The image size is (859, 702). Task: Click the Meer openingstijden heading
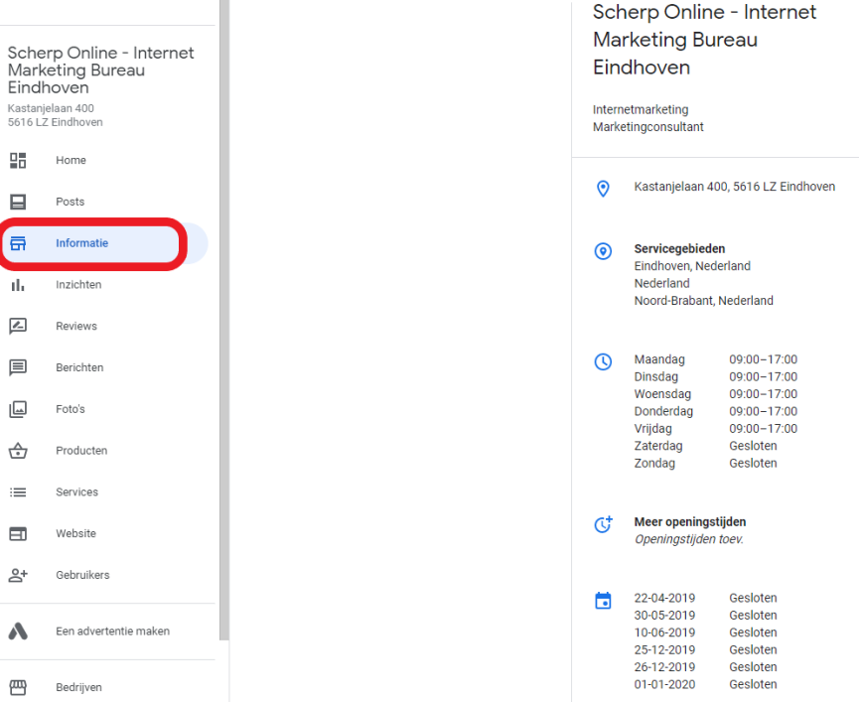[690, 522]
